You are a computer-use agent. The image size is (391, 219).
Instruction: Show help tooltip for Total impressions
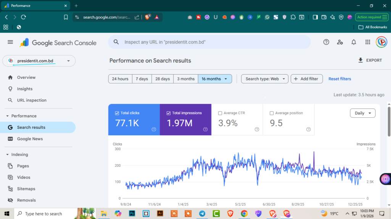coord(205,129)
